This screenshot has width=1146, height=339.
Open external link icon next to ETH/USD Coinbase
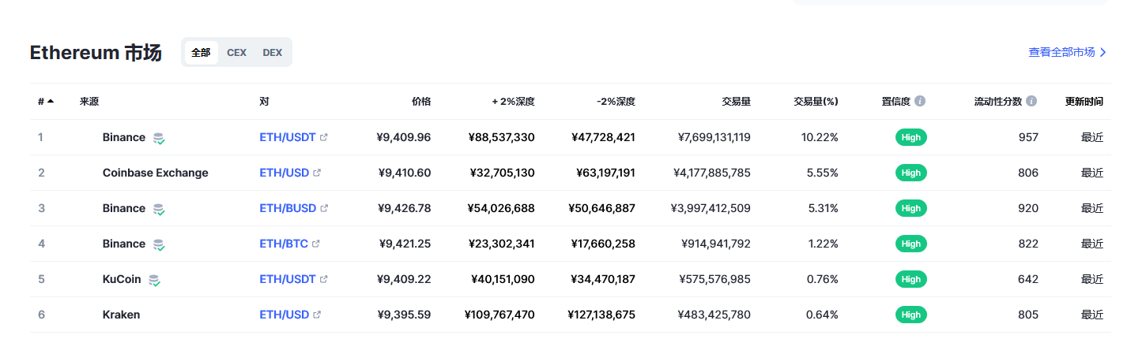[317, 173]
